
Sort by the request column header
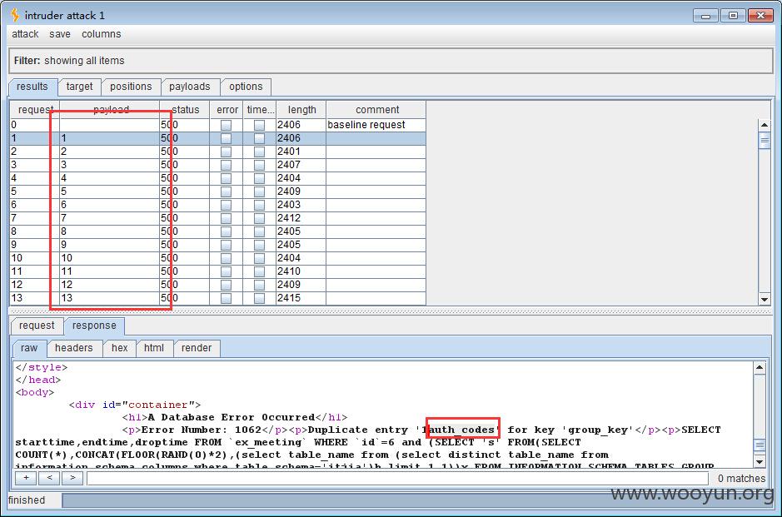point(35,110)
